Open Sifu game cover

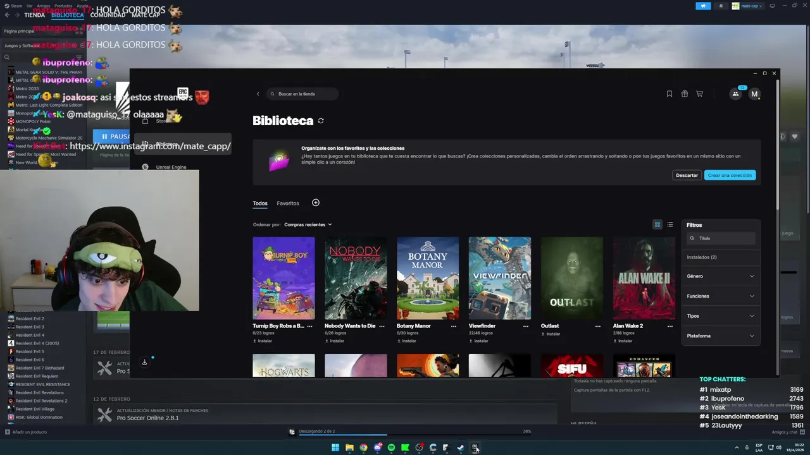(572, 366)
